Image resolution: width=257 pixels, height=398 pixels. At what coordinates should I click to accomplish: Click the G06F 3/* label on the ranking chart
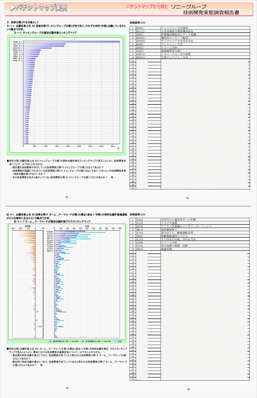click(x=17, y=46)
